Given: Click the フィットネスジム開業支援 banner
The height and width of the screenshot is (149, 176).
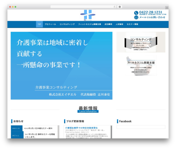Looking at the screenshot, I should coord(141,66).
